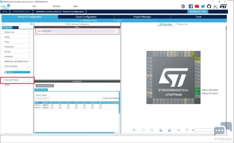Open the GitHub icon link

tap(209, 6)
